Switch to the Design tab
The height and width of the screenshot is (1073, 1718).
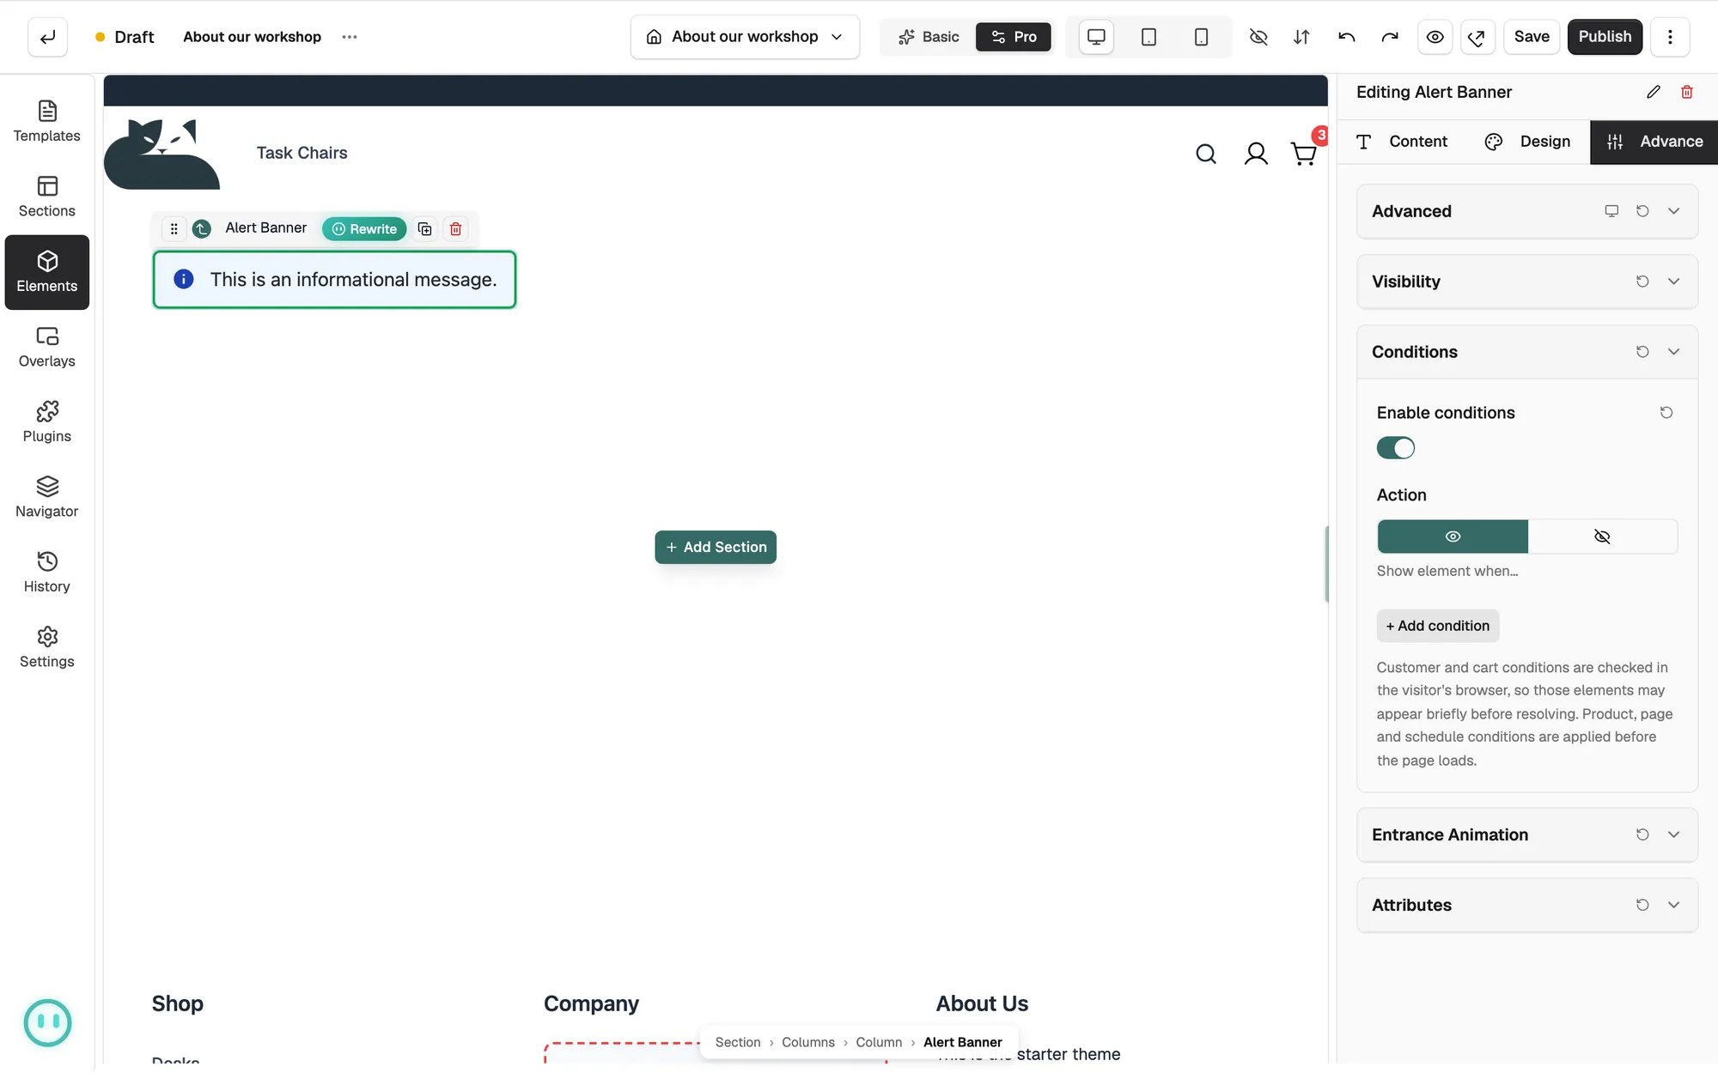pos(1528,142)
